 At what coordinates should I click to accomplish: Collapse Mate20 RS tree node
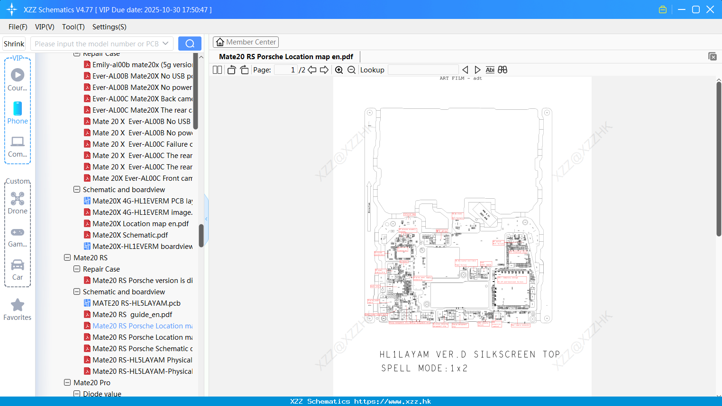pos(67,257)
